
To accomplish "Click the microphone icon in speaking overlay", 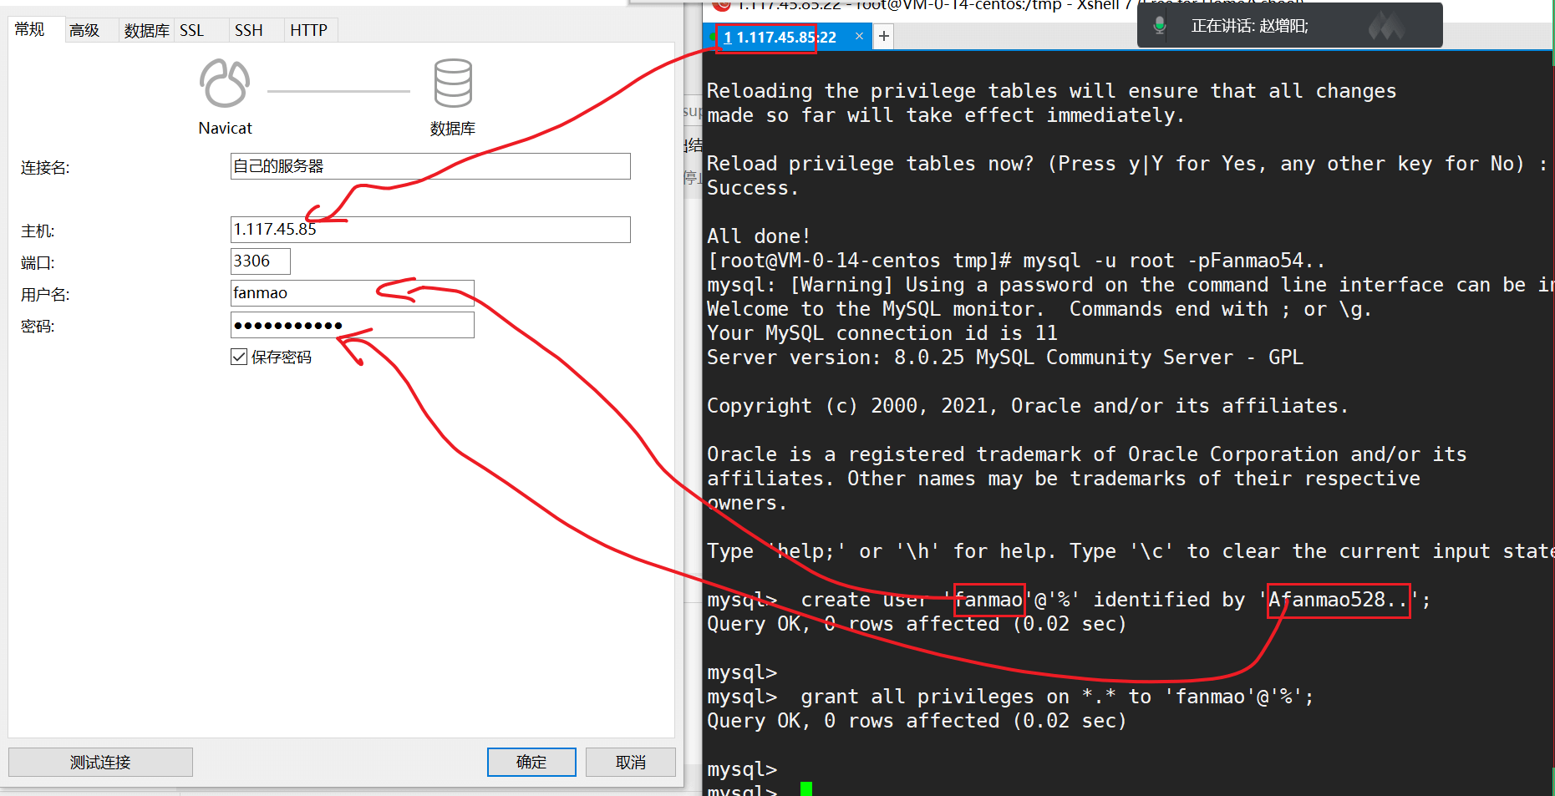I will 1160,26.
